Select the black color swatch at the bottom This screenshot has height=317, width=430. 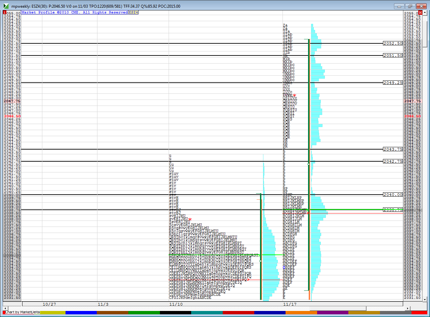(x=175, y=313)
